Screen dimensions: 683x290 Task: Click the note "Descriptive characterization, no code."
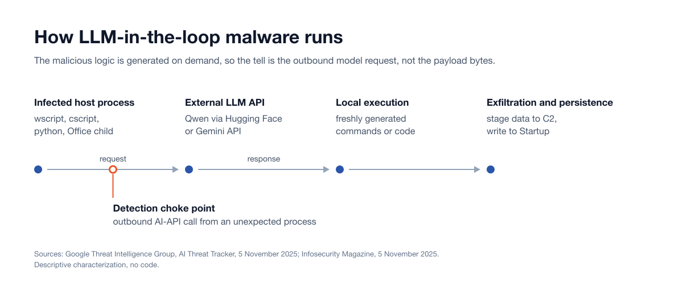(x=96, y=265)
